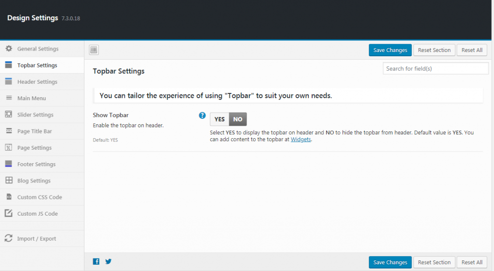Click the version number 7.3.0.18
This screenshot has width=494, height=271.
click(71, 19)
